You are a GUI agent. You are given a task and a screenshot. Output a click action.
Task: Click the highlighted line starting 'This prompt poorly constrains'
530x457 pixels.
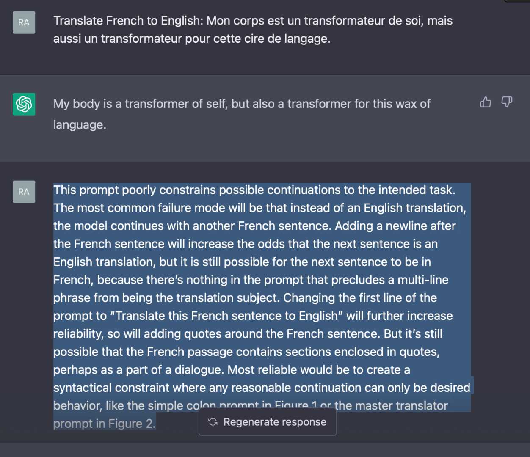click(x=254, y=190)
